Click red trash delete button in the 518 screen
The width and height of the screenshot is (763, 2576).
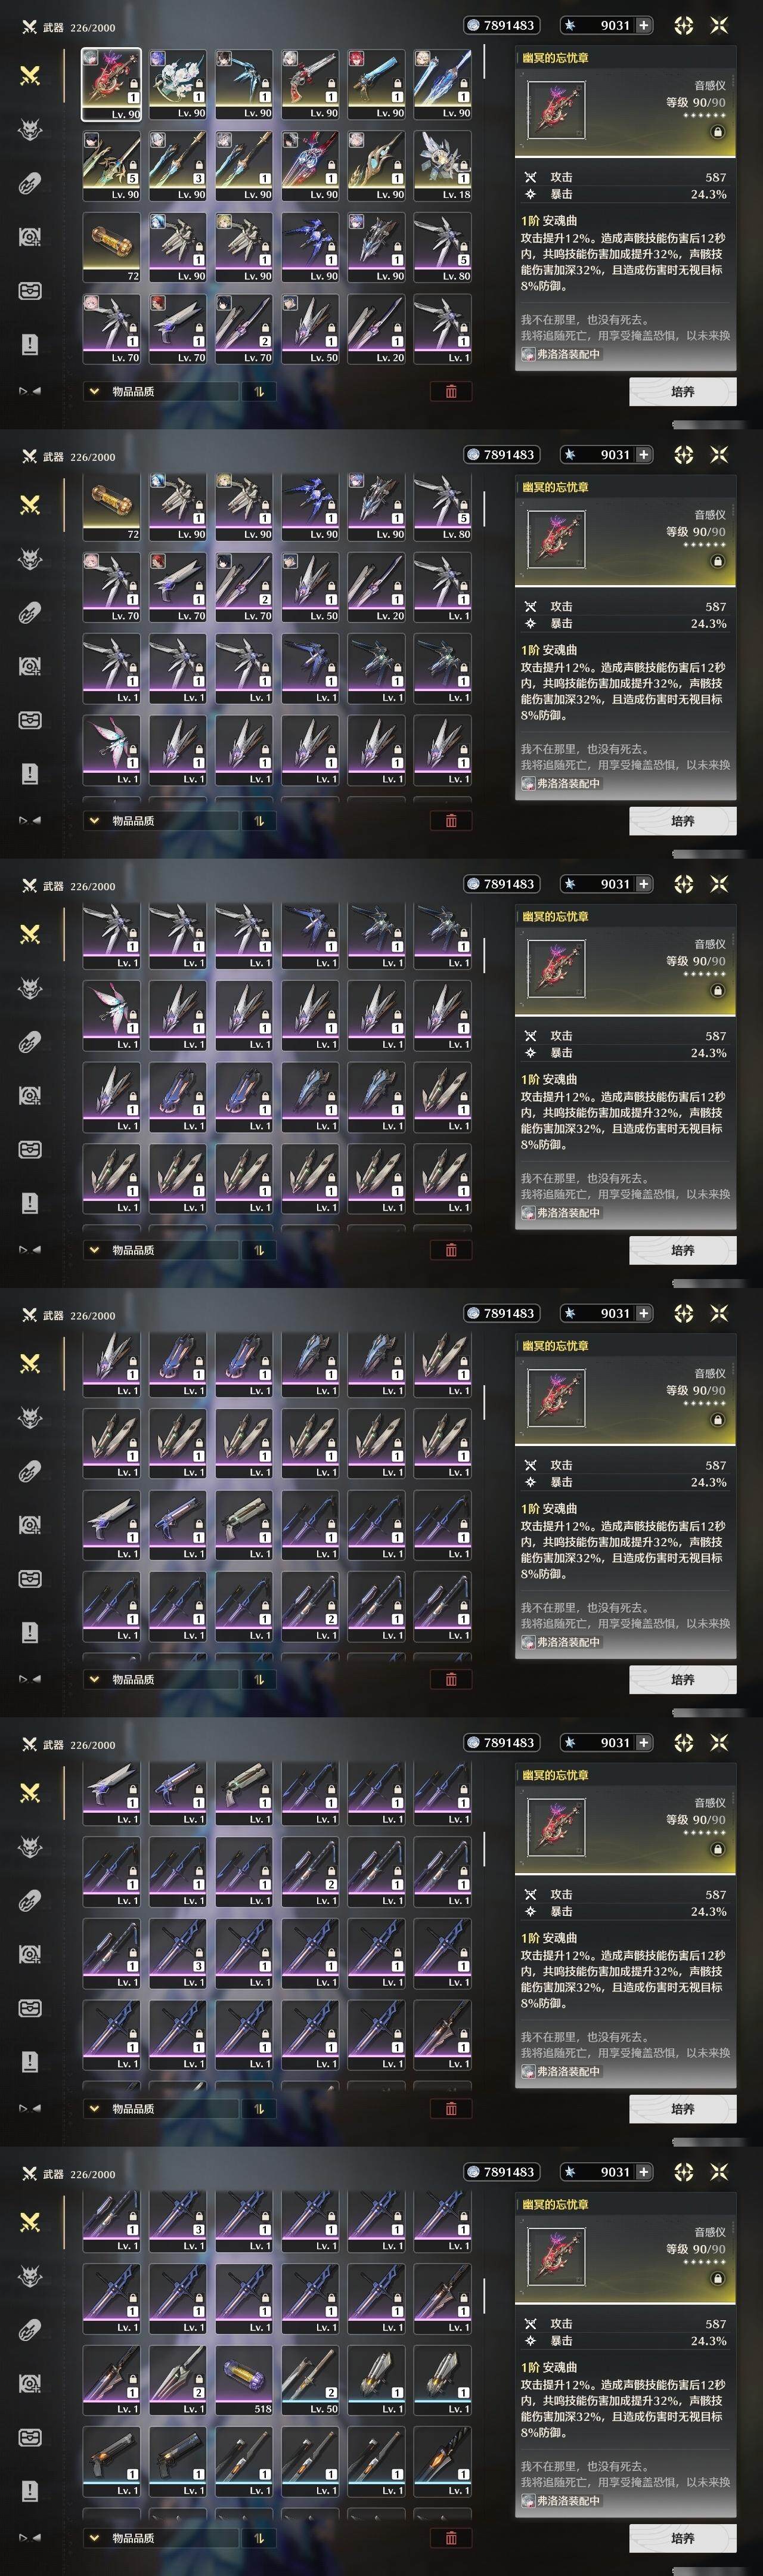451,2538
